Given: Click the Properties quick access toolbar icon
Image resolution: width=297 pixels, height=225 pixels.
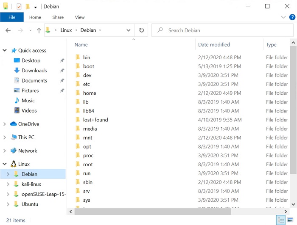Looking at the screenshot, I should tap(19, 7).
